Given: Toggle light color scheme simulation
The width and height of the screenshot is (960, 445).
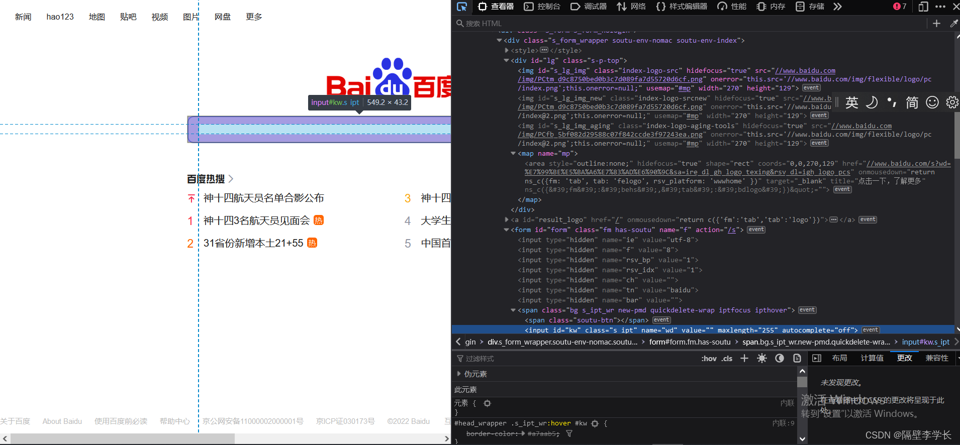Looking at the screenshot, I should (762, 358).
